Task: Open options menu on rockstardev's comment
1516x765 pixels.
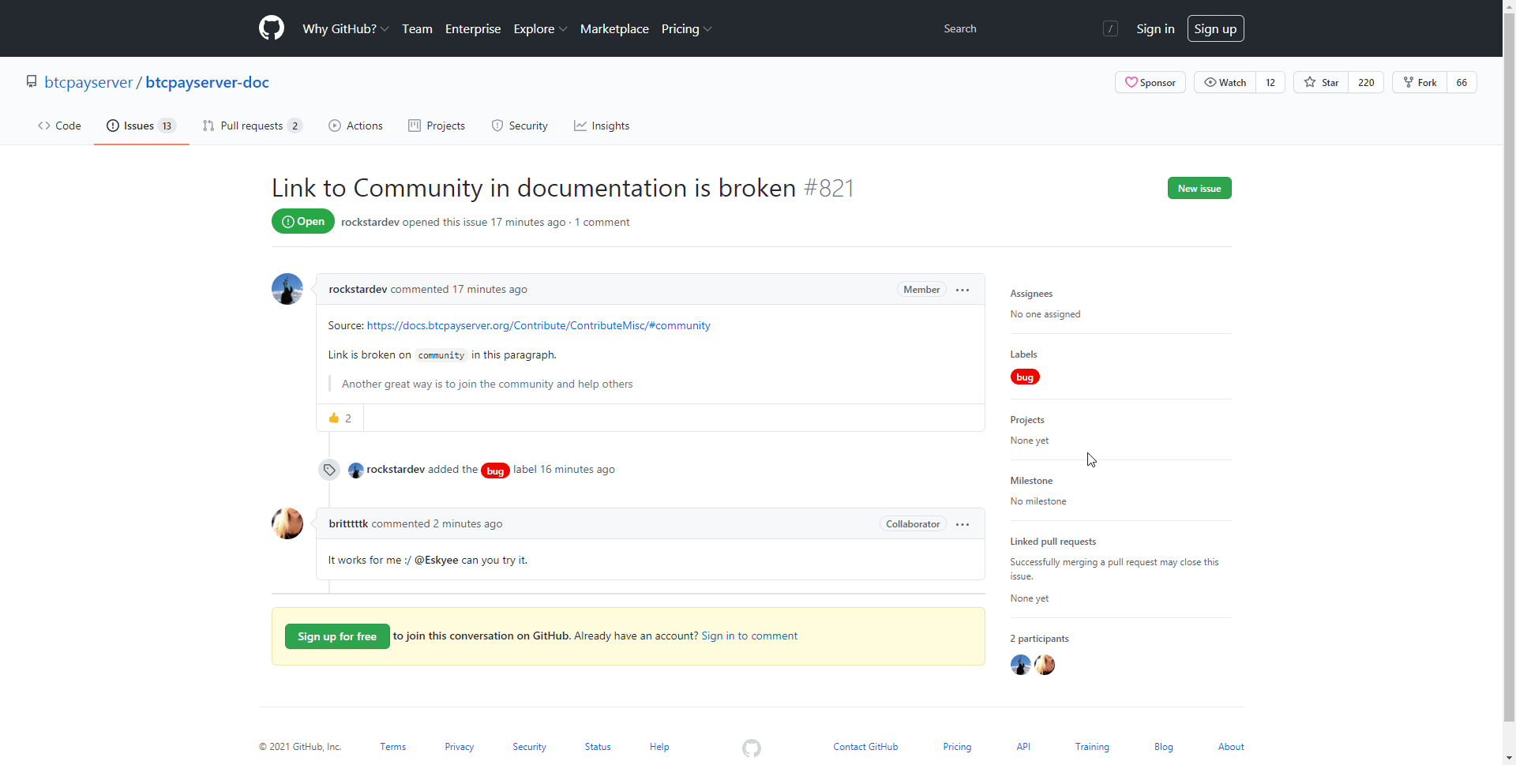Action: click(x=963, y=290)
